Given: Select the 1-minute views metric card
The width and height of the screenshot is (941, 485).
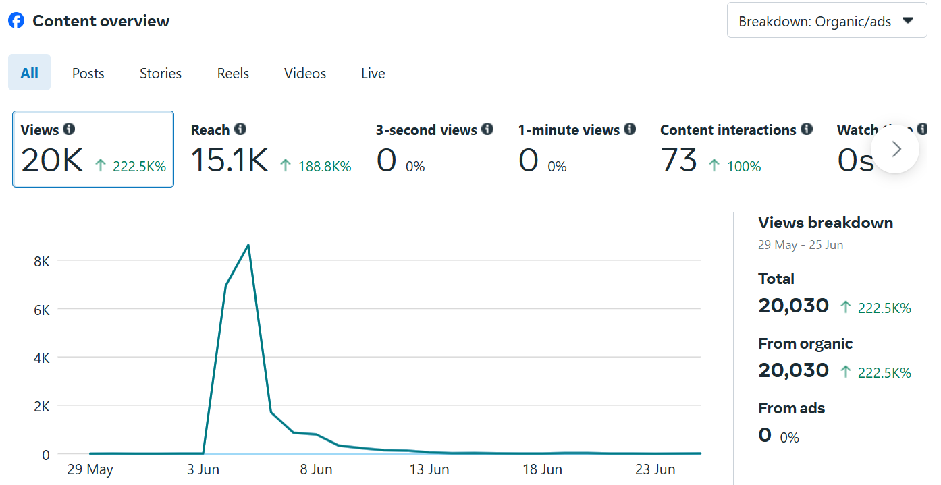Looking at the screenshot, I should coord(576,149).
